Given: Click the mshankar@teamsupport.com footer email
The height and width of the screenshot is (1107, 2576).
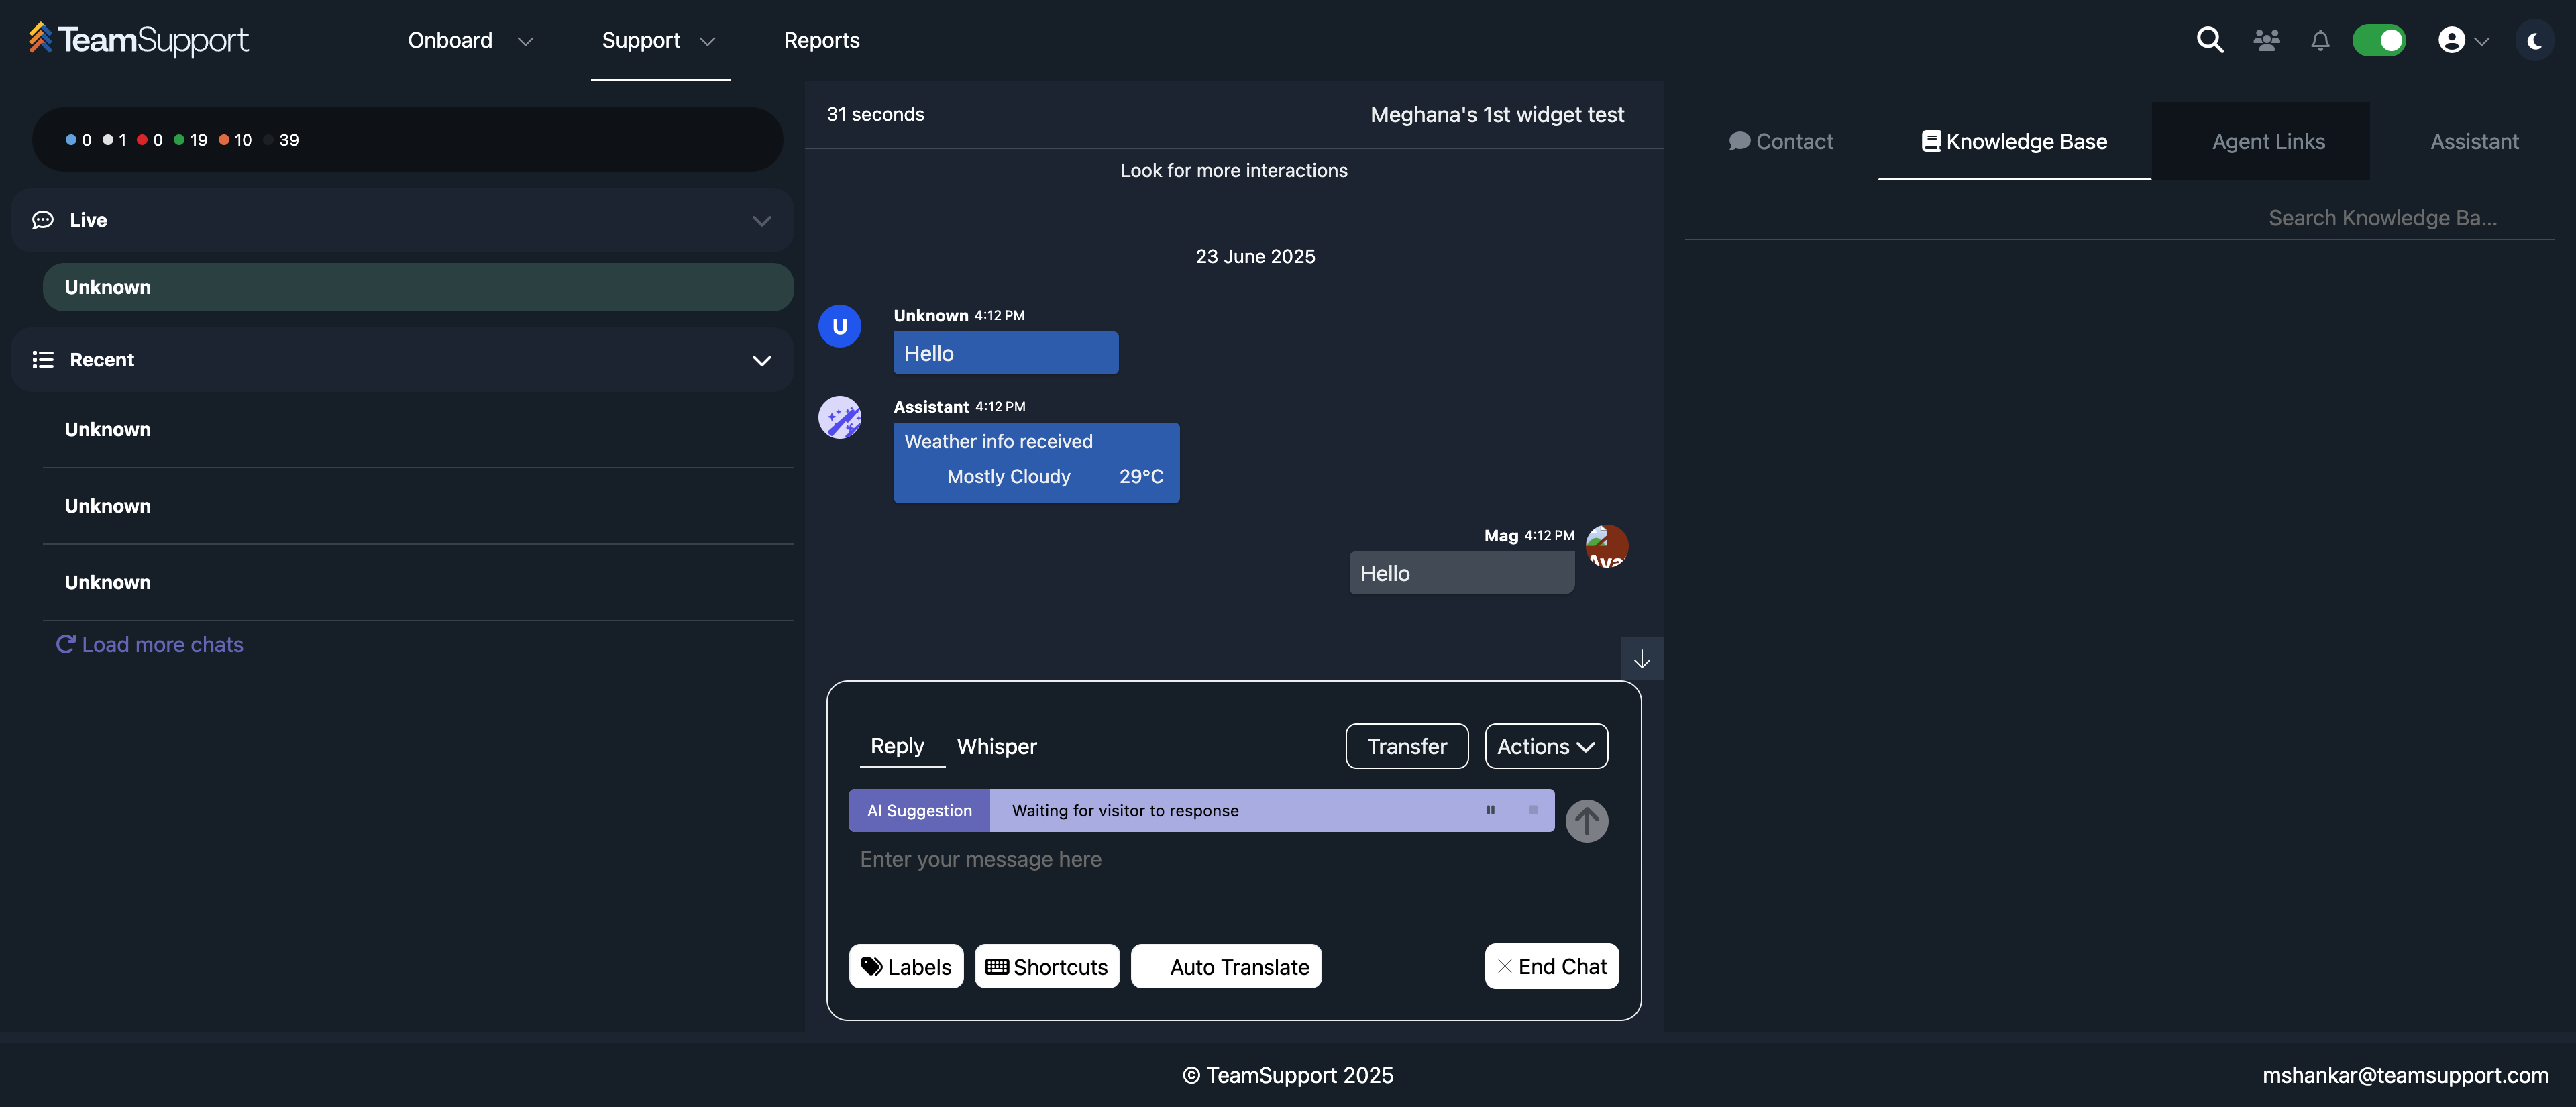Looking at the screenshot, I should (x=2405, y=1075).
